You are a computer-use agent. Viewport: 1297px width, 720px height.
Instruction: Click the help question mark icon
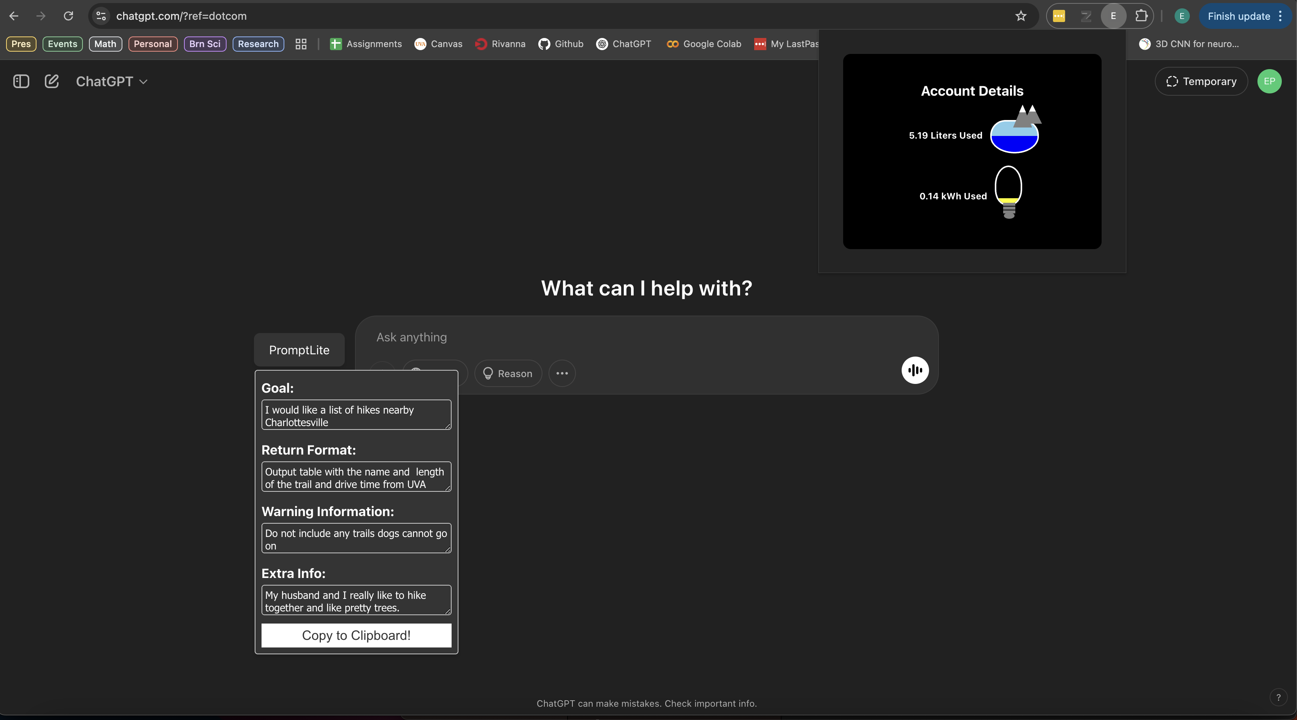click(1278, 697)
